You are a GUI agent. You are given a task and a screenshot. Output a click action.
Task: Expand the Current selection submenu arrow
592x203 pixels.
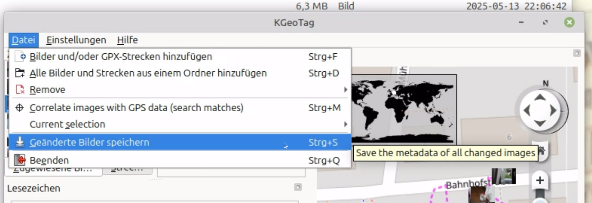point(346,124)
